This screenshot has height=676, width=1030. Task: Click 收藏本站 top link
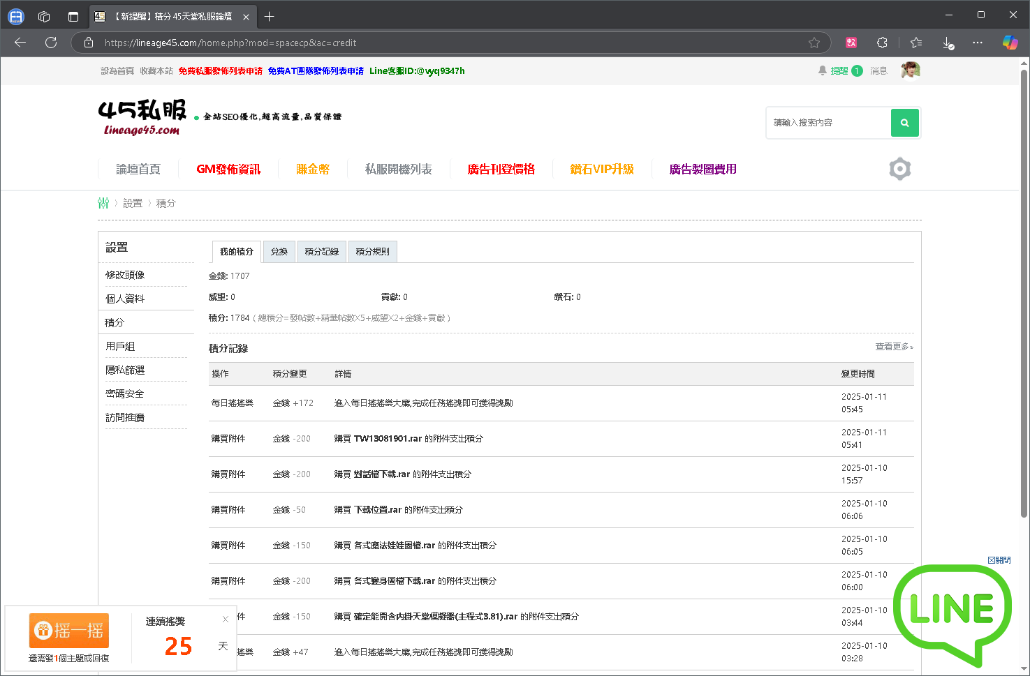pos(156,70)
